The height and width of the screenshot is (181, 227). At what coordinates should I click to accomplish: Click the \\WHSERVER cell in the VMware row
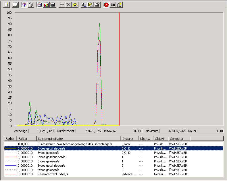(178, 174)
